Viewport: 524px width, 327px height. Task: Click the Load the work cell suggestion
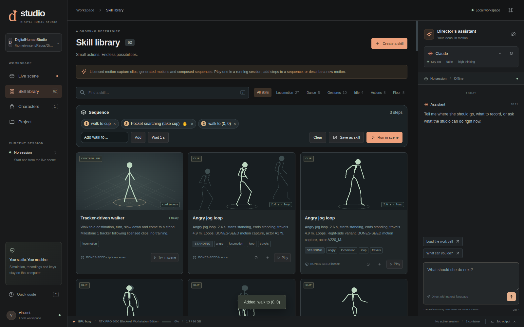(x=443, y=242)
